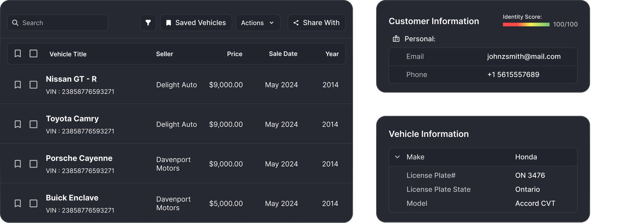
Task: Bookmark the Toyota Camry vehicle
Action: [18, 124]
